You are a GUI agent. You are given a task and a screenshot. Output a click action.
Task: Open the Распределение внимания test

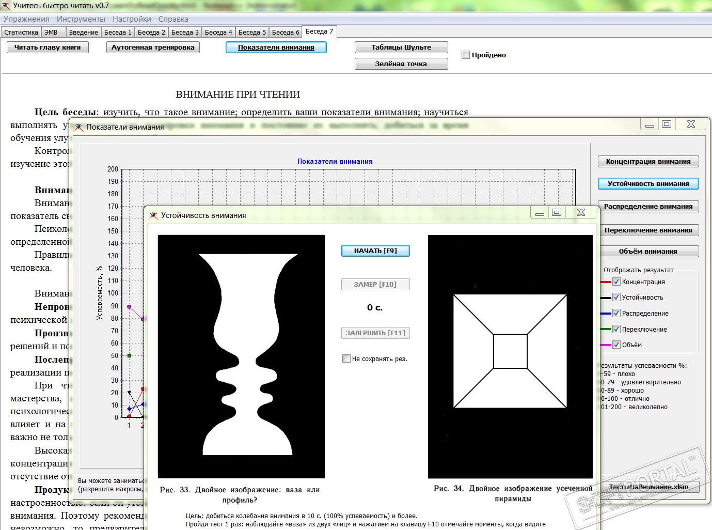[x=648, y=207]
